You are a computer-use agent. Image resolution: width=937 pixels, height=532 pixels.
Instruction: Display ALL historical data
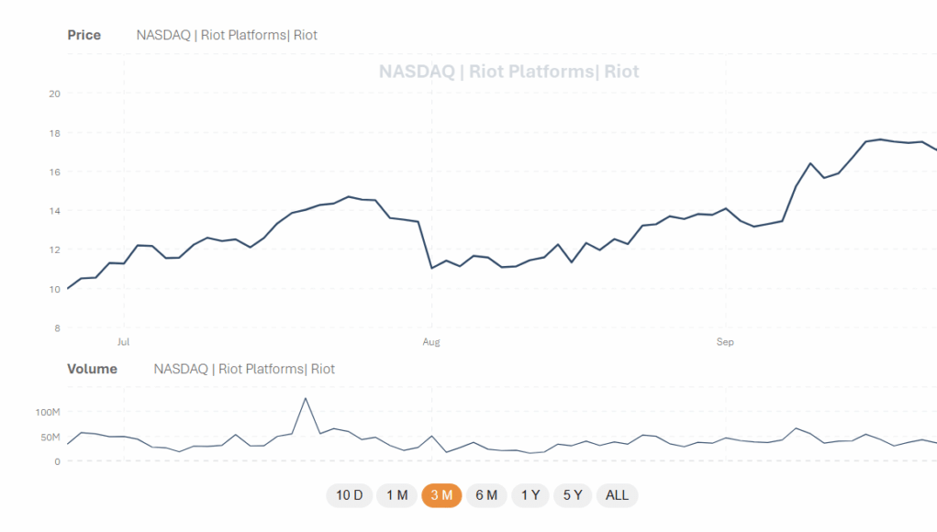tap(618, 495)
